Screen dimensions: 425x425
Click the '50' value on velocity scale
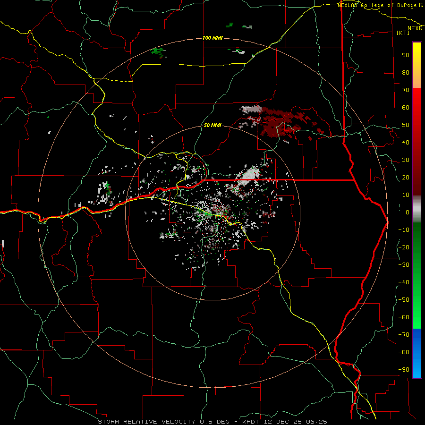[406, 125]
